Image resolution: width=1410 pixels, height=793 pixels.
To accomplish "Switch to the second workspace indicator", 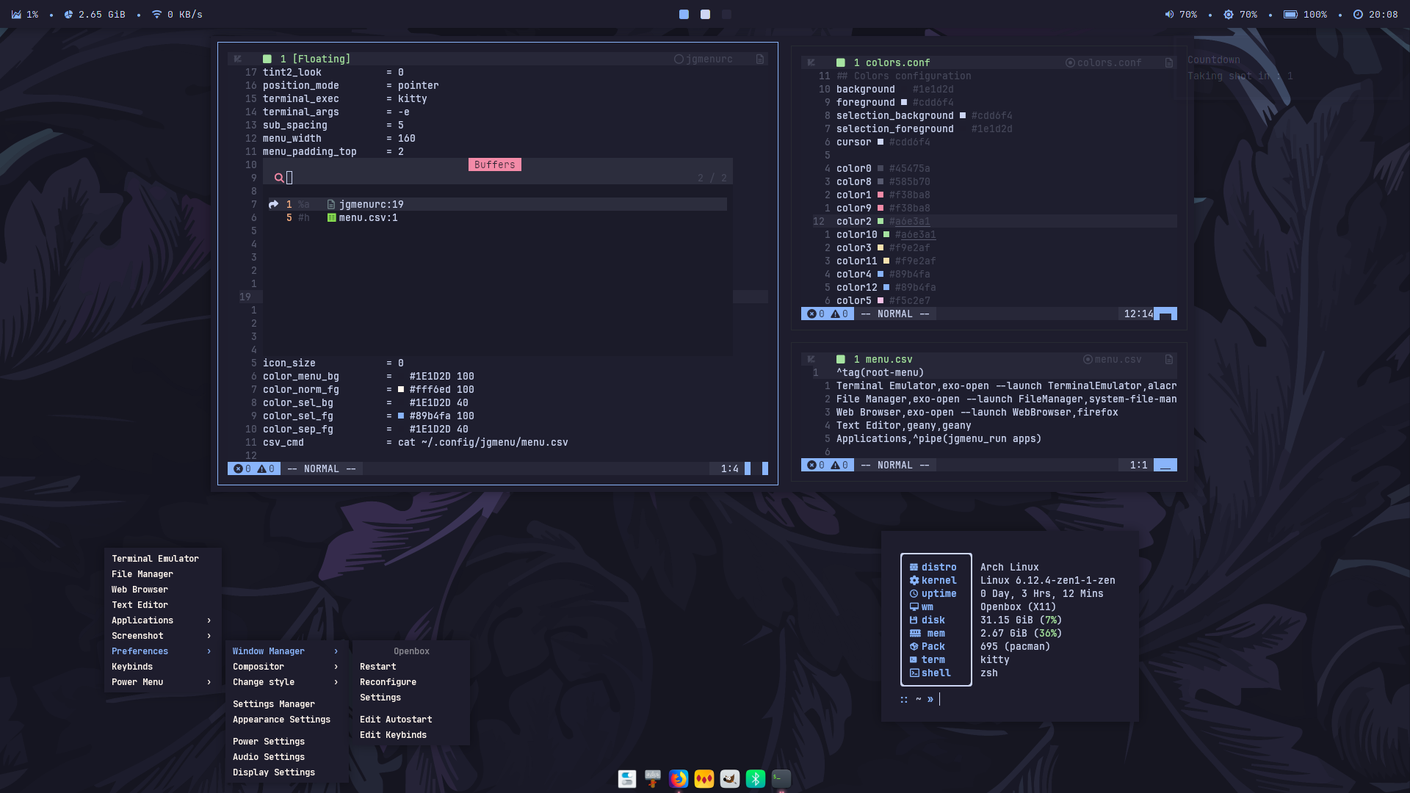I will point(705,15).
